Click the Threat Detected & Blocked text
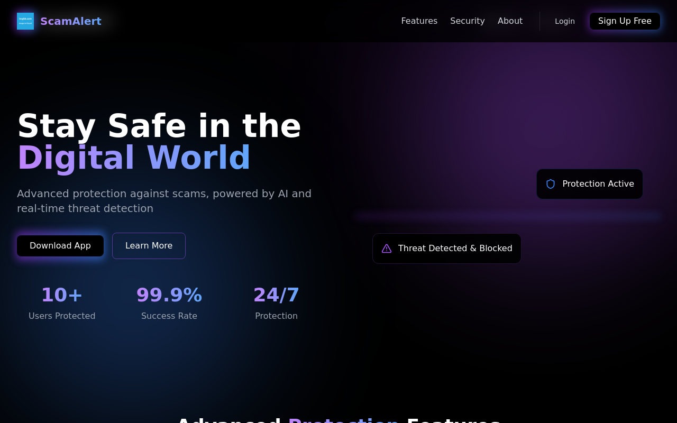677x423 pixels. (x=455, y=249)
